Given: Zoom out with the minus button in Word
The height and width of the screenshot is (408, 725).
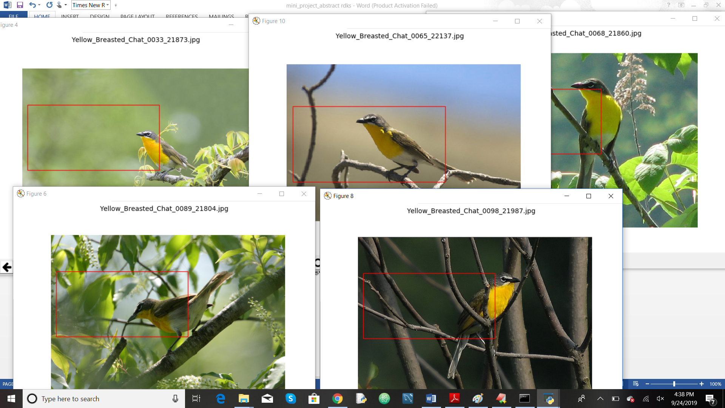Looking at the screenshot, I should [x=647, y=384].
